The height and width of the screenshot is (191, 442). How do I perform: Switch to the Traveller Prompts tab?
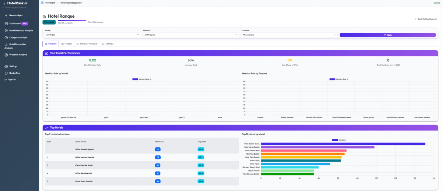tap(87, 44)
